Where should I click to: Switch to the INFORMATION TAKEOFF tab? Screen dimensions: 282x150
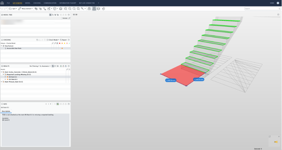coord(68,3)
